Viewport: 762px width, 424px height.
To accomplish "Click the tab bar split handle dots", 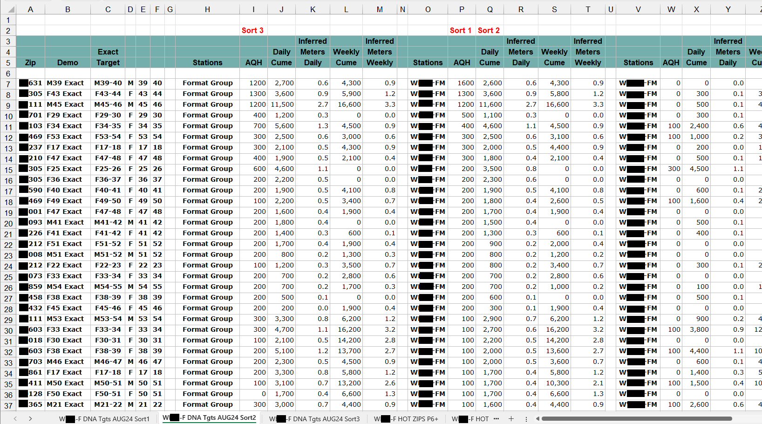I will [x=526, y=419].
